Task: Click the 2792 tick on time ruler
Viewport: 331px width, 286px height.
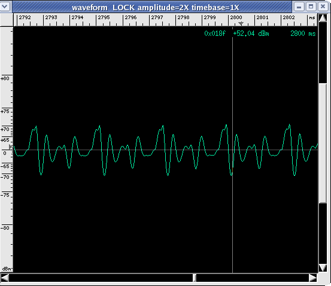Action: point(25,17)
